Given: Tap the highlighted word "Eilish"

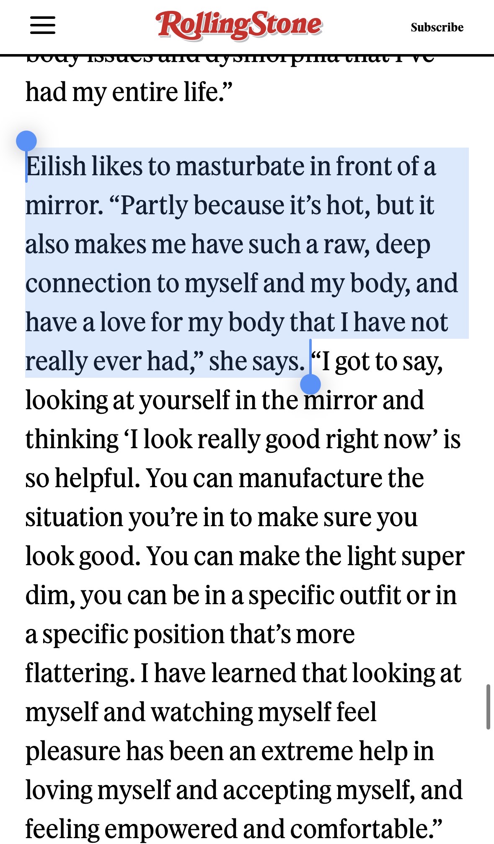Looking at the screenshot, I should [56, 166].
